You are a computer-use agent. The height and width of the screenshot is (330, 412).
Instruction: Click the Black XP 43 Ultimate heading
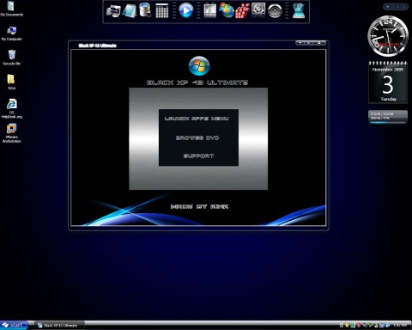[197, 82]
